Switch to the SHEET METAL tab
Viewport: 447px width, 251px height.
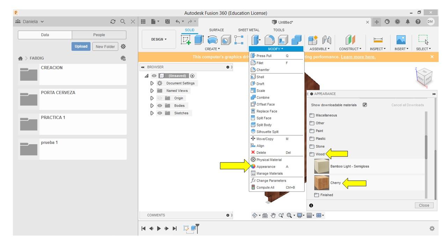tap(249, 30)
